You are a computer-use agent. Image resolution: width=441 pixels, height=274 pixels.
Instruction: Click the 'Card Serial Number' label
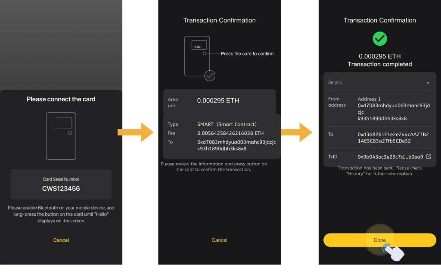point(61,179)
